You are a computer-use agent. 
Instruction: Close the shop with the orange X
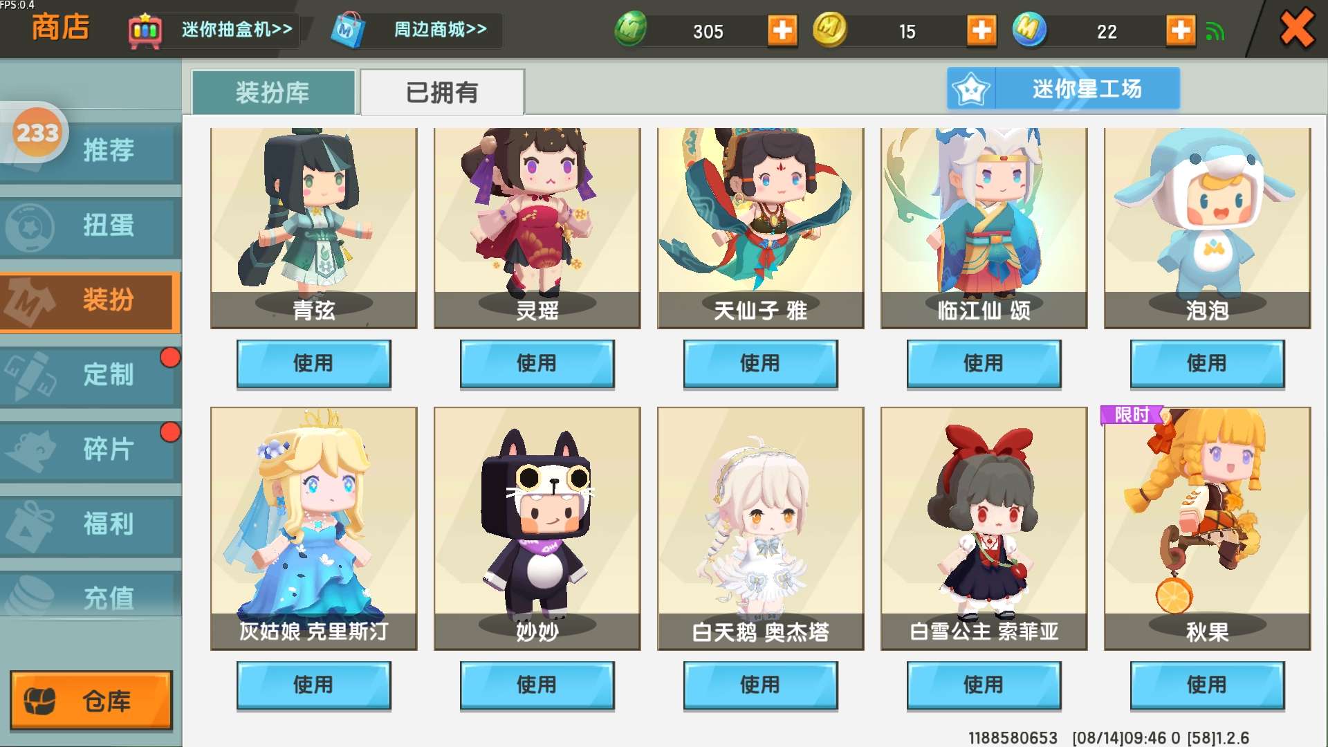[1297, 29]
